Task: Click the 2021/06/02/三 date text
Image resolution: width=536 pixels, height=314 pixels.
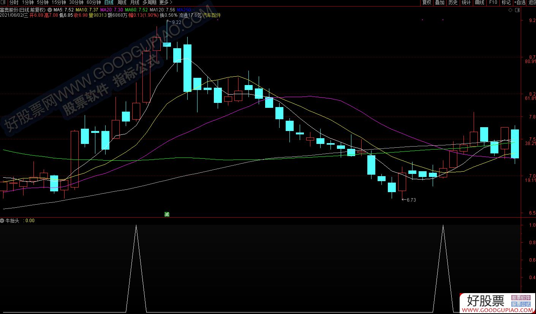Action: click(x=14, y=15)
